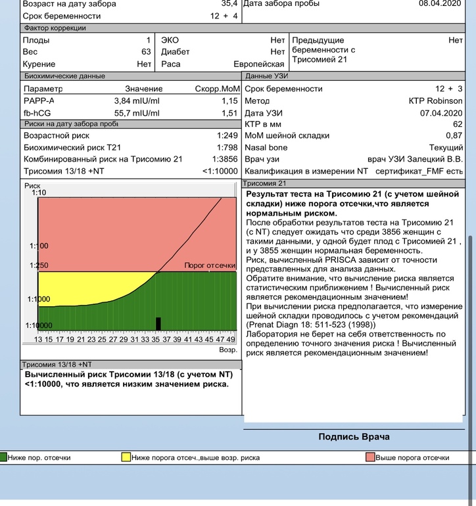Click the green legend swatch below the cutoff
Viewport: 476px width, 506px height.
point(3,457)
